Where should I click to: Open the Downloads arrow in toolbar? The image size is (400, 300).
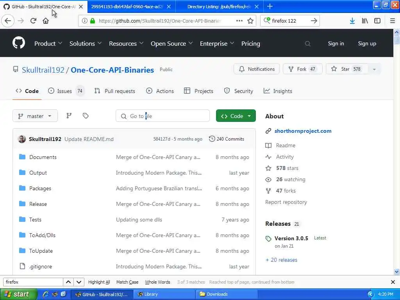[352, 21]
